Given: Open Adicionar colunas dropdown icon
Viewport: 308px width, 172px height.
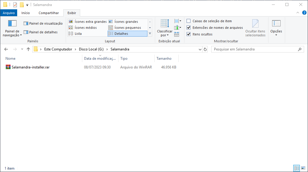Looking at the screenshot, I should [178, 28].
